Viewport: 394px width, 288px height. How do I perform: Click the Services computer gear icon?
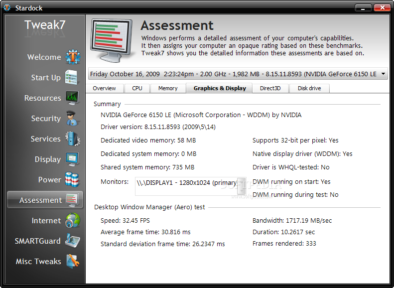click(73, 139)
